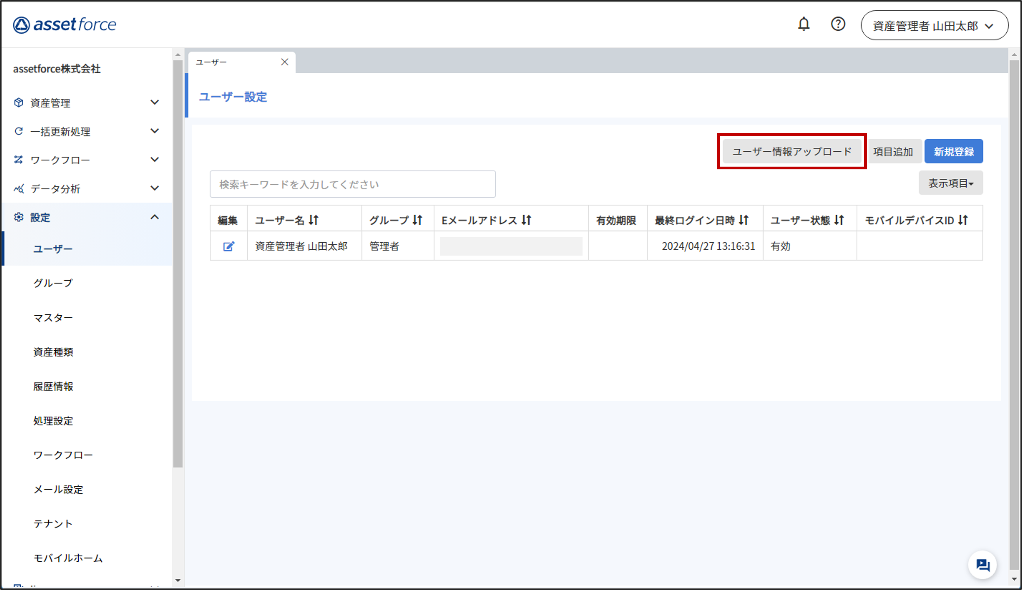Click the assetforce株式会社 company name
1022x590 pixels.
tap(57, 69)
